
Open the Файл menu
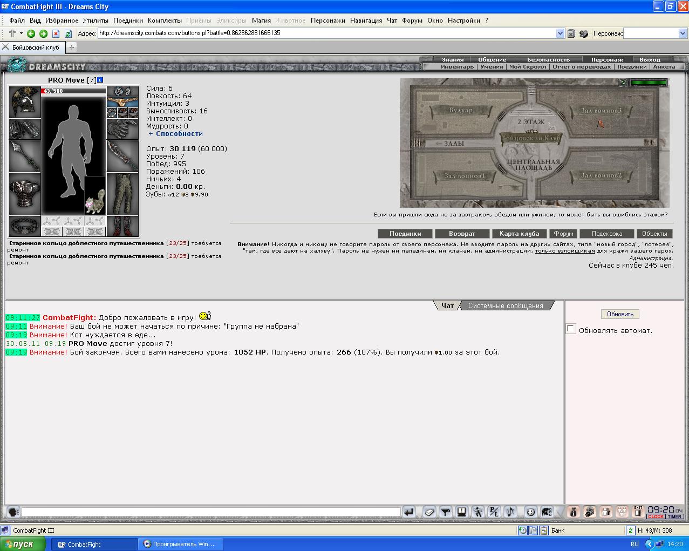pyautogui.click(x=17, y=21)
